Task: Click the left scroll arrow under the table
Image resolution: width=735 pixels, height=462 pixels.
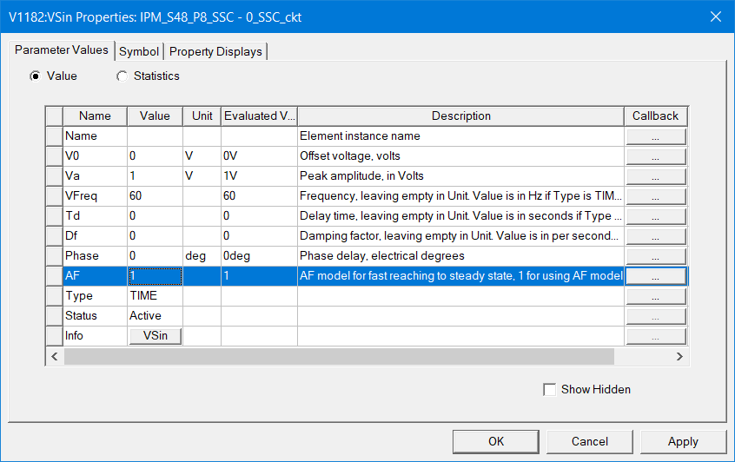Action: [x=54, y=357]
